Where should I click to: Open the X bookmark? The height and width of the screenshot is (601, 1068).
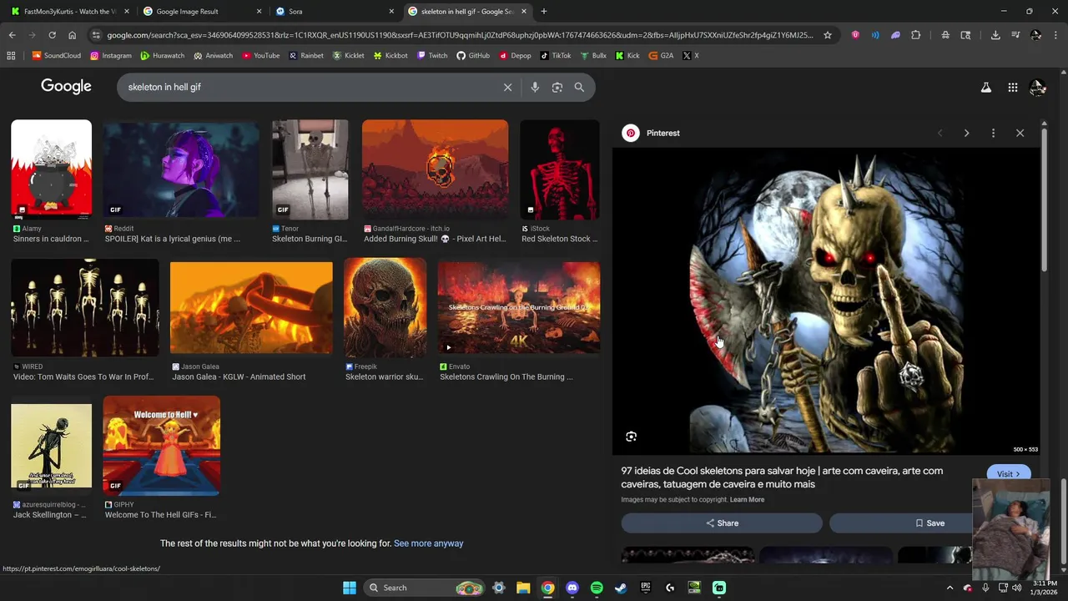click(691, 56)
